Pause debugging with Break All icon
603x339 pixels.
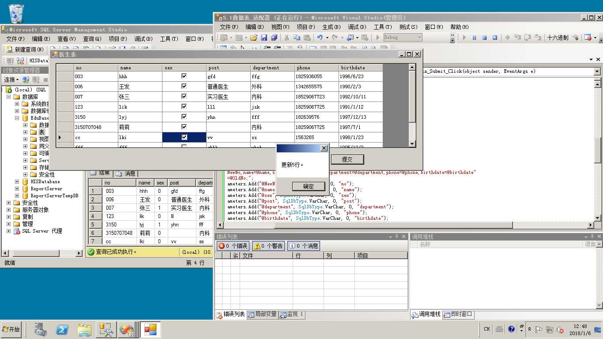475,38
